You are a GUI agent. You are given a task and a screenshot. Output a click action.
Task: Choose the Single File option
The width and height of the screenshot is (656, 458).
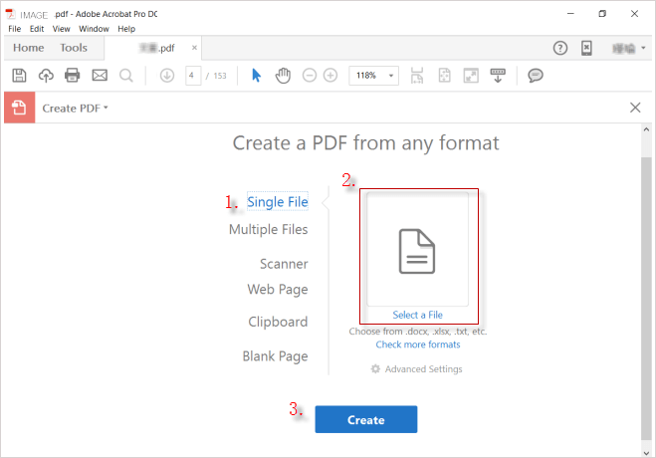click(x=278, y=201)
